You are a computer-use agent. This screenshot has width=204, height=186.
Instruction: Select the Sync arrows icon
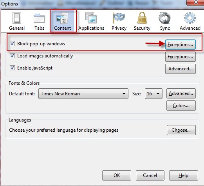click(x=164, y=18)
